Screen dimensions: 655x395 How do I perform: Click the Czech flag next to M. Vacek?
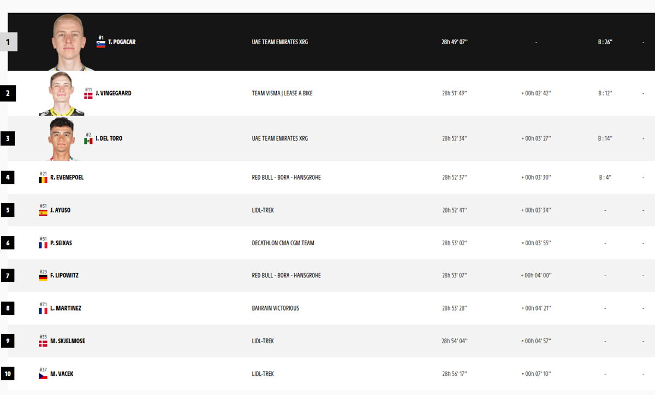pyautogui.click(x=43, y=376)
